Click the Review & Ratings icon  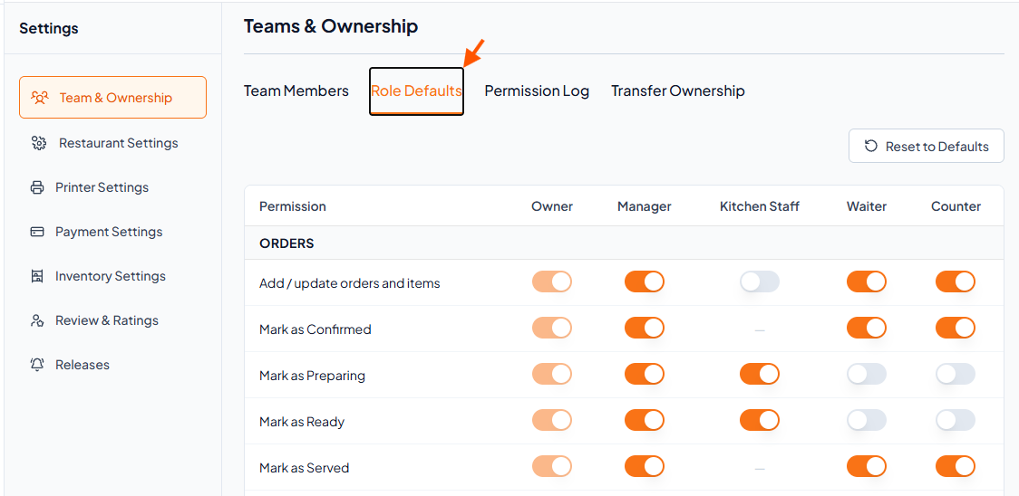point(37,320)
